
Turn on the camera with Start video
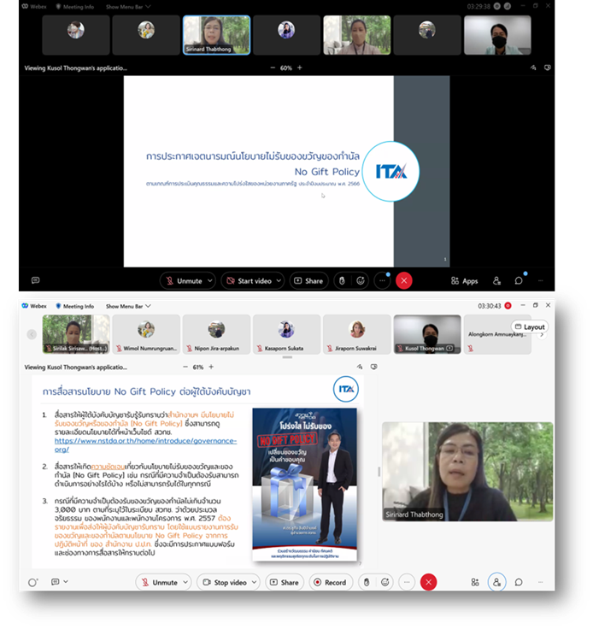[x=248, y=280]
